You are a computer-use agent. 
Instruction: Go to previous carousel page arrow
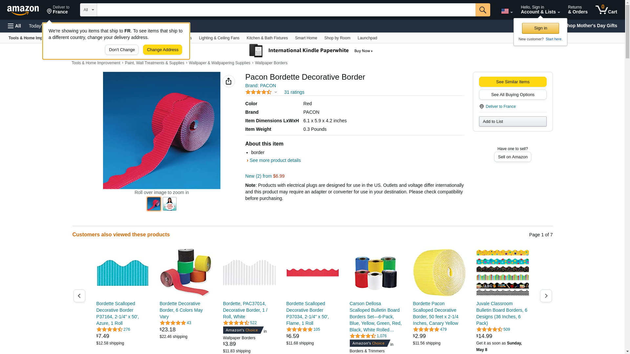coord(79,296)
